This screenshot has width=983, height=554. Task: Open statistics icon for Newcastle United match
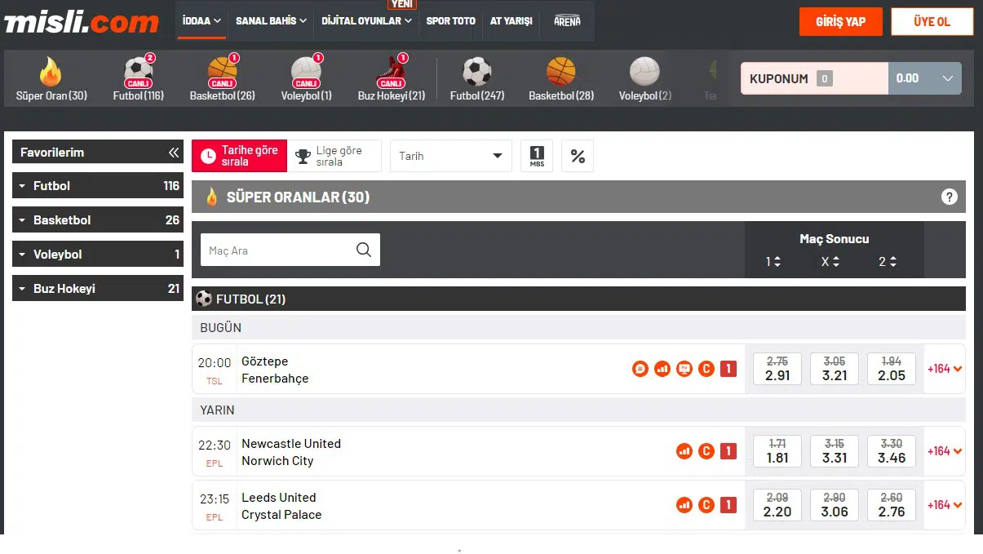(x=684, y=451)
